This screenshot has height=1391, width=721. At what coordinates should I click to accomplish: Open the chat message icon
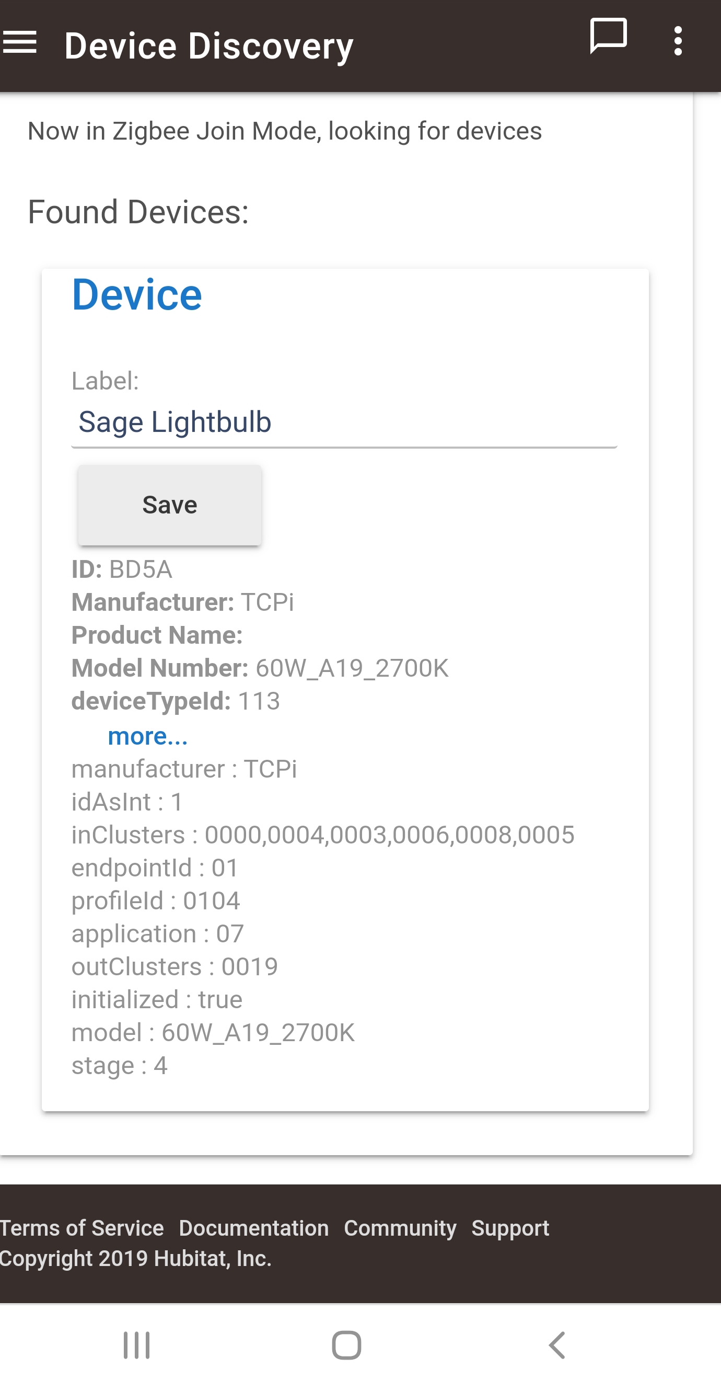[608, 36]
